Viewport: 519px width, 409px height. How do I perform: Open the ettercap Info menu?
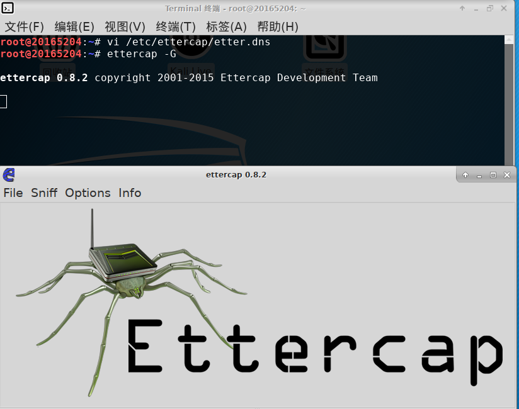[x=130, y=193]
